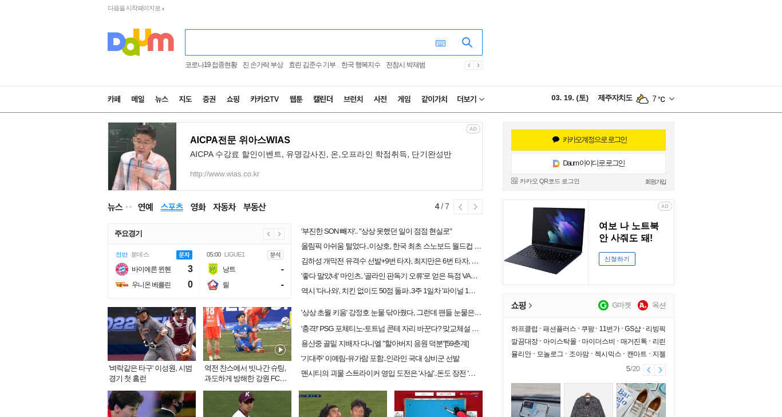Open the 카페 menu item

(x=114, y=99)
